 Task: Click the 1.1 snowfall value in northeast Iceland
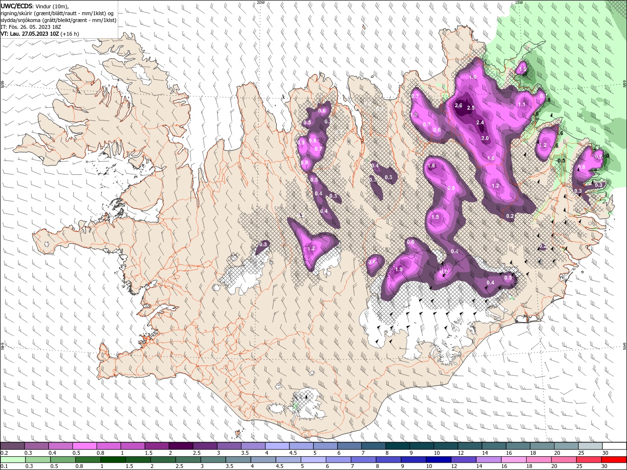[x=522, y=104]
